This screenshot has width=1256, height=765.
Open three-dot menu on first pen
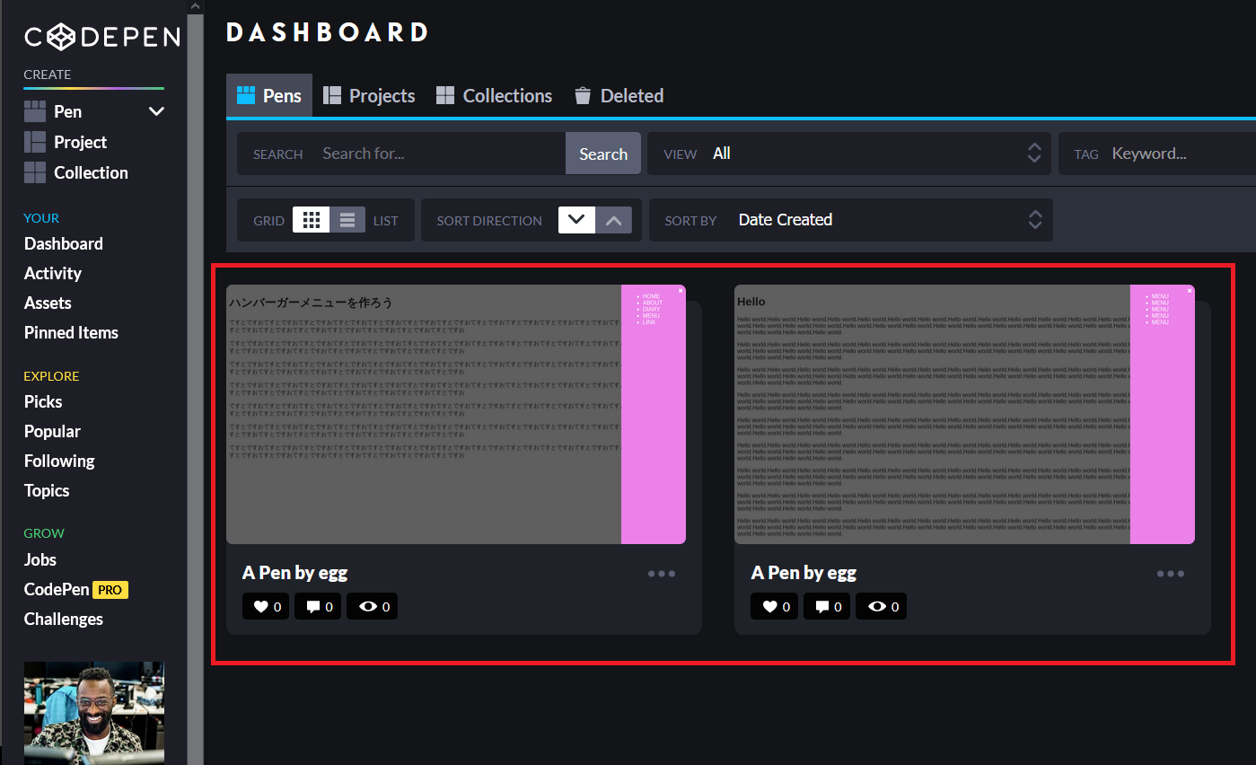662,574
